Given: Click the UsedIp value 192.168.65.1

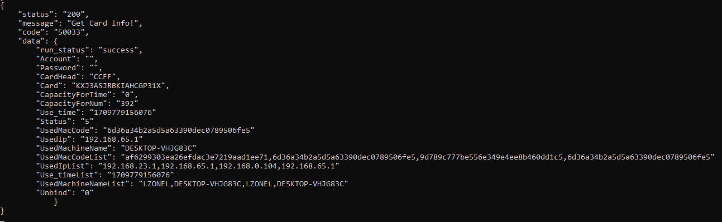Looking at the screenshot, I should 112,139.
